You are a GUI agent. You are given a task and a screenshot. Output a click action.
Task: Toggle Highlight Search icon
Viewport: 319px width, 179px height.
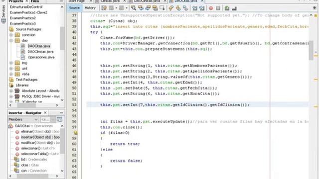[155, 8]
